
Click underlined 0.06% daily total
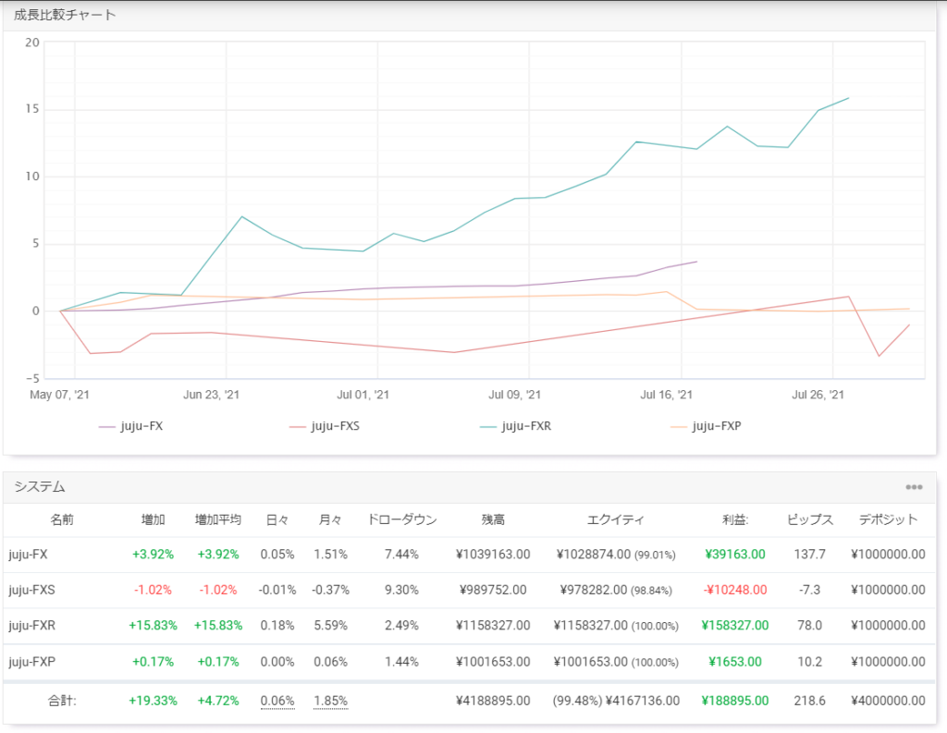point(277,702)
